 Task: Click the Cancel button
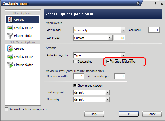coord(152,114)
